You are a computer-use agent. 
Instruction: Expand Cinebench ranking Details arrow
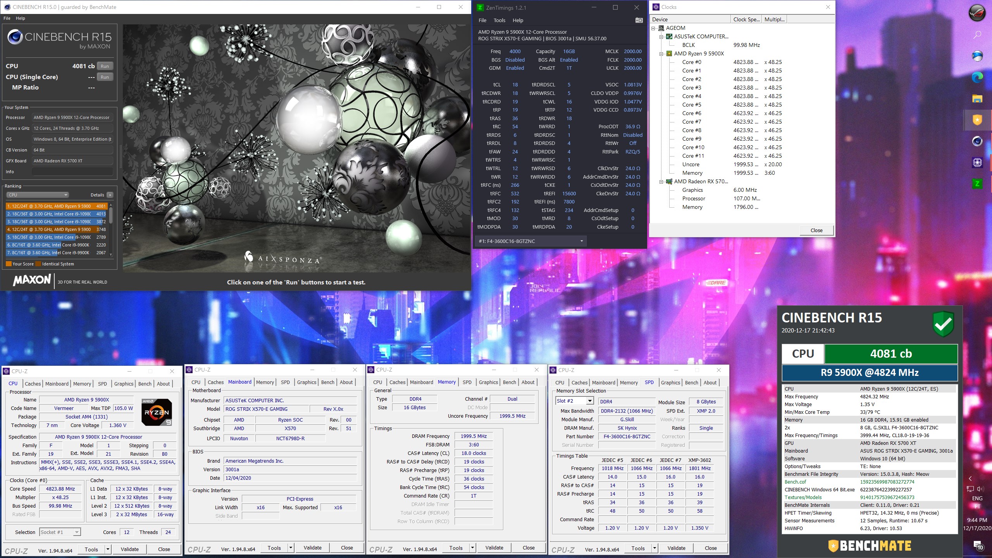[x=110, y=195]
